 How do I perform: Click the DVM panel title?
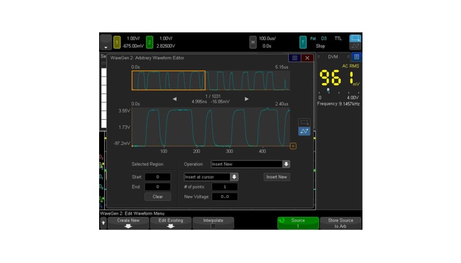point(333,56)
